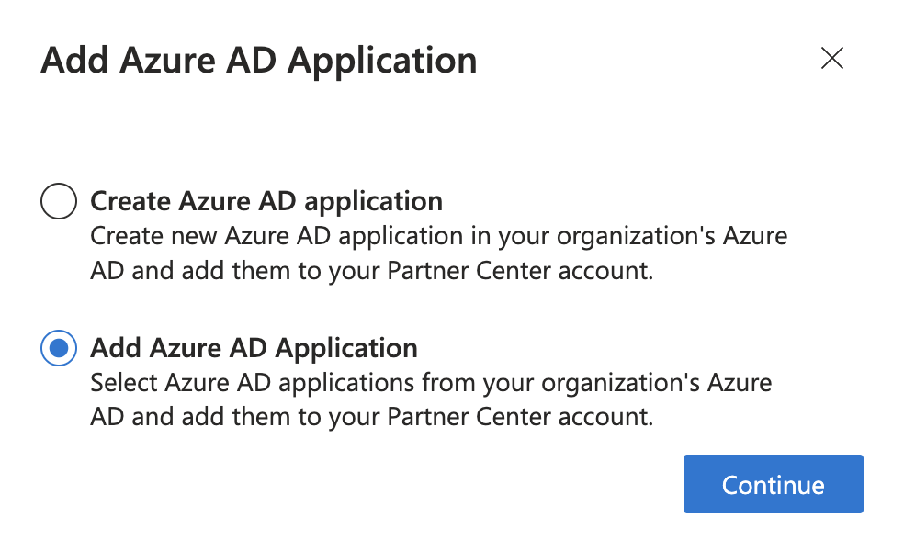
Task: Click the 'Create new Azure AD application' description text
Action: (x=439, y=253)
